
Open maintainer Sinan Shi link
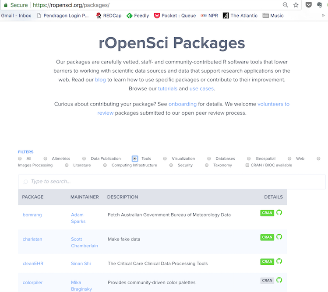coord(81,264)
